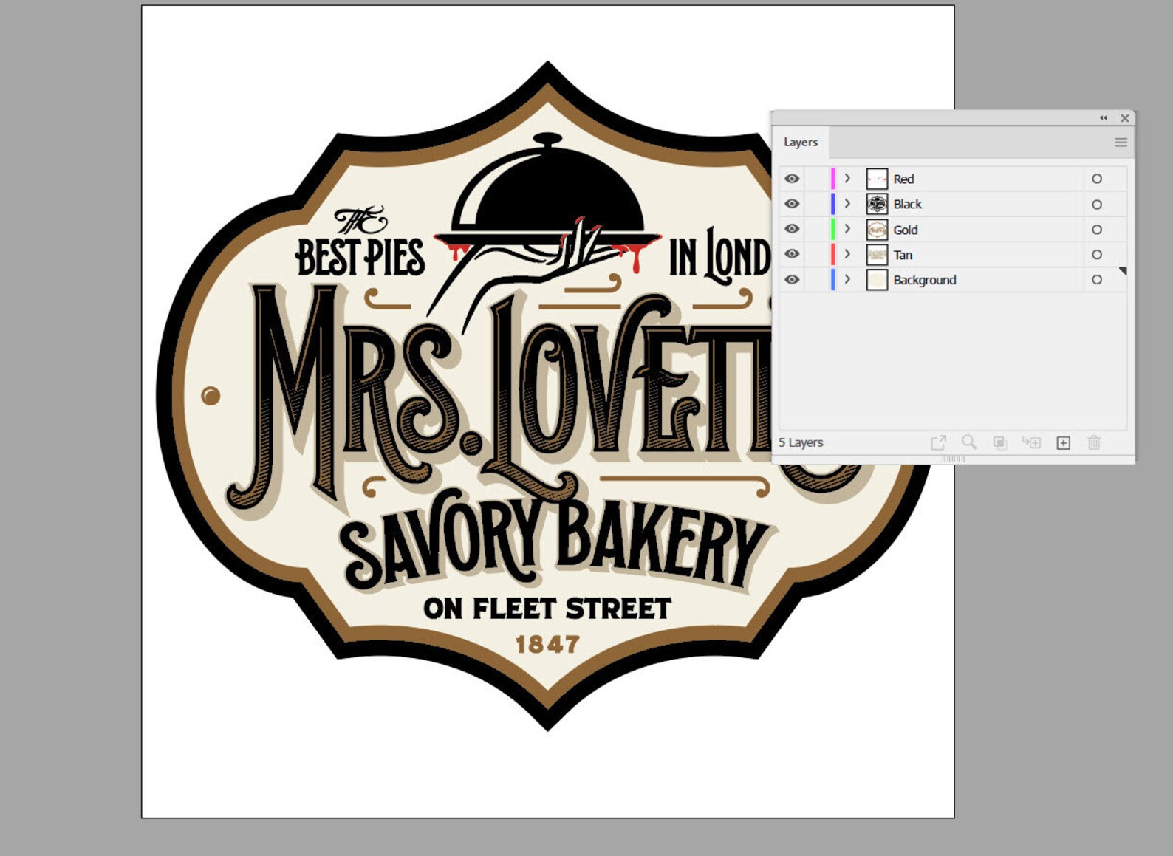Select the Tan layer thumbnail
Image resolution: width=1173 pixels, height=856 pixels.
pos(877,255)
